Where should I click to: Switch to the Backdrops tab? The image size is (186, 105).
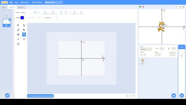click(12, 7)
